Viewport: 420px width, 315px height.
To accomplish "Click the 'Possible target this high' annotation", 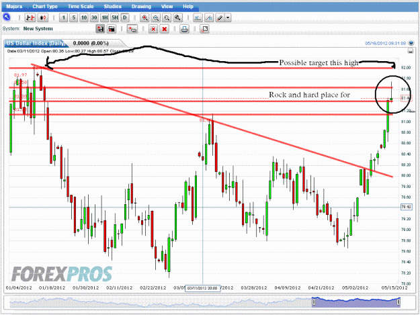I will coord(319,62).
